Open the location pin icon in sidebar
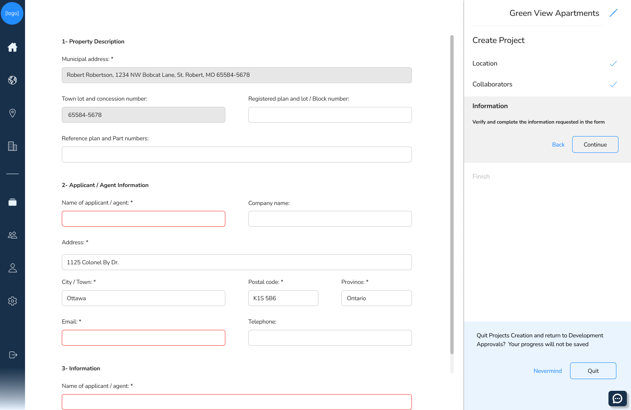The image size is (631, 410). [13, 113]
